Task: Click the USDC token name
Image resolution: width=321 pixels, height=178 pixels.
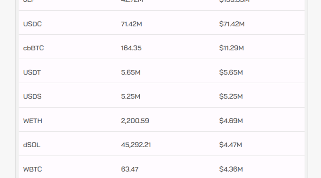Action: [33, 24]
